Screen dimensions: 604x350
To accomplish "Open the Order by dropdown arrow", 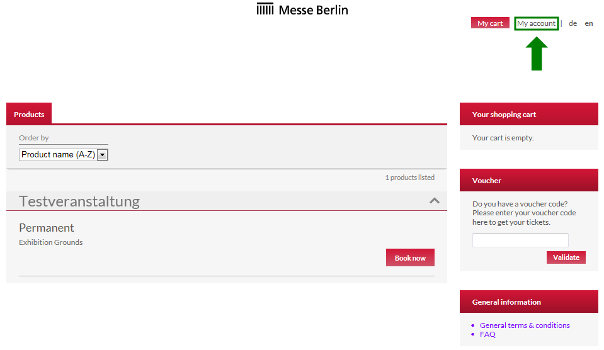I will (x=103, y=155).
